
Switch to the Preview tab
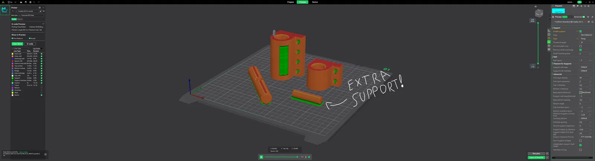303,2
